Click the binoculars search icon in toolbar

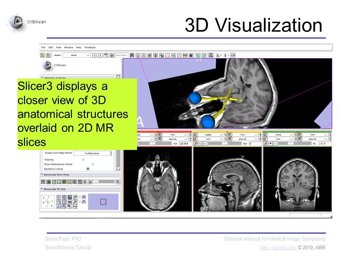[132, 55]
